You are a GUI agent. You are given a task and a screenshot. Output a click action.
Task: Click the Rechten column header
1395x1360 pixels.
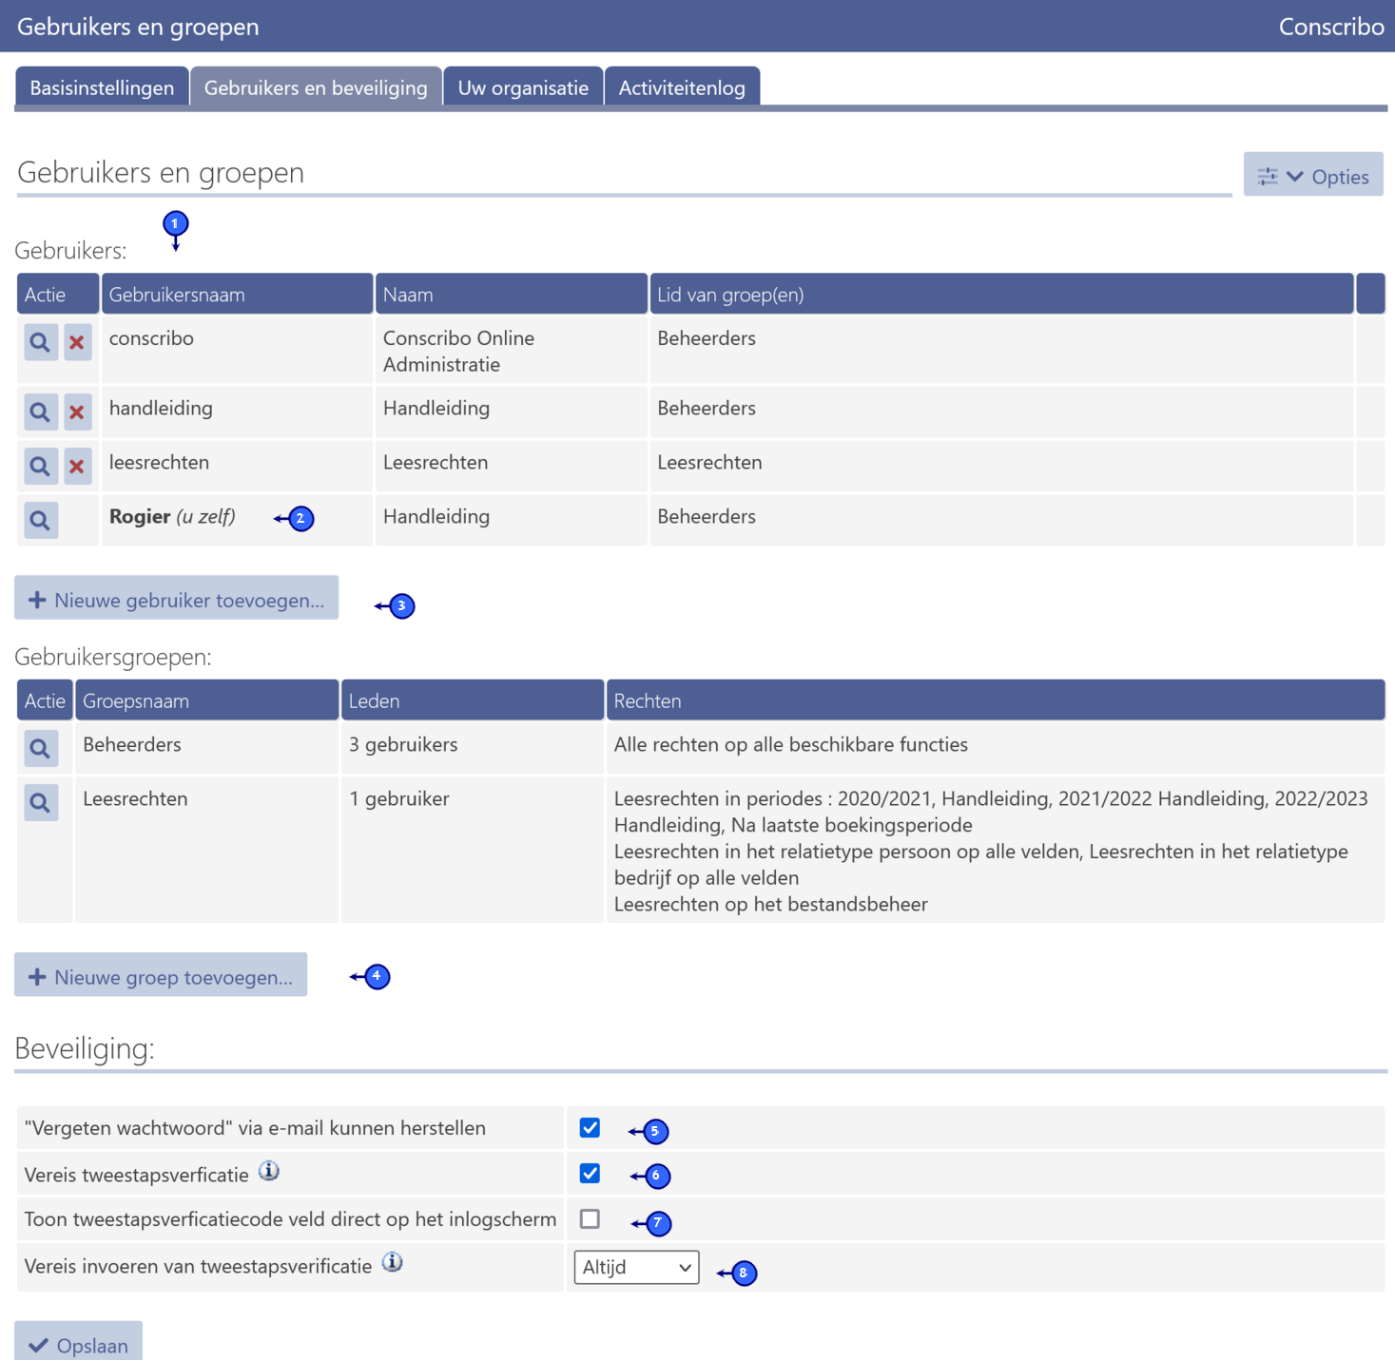(x=995, y=700)
